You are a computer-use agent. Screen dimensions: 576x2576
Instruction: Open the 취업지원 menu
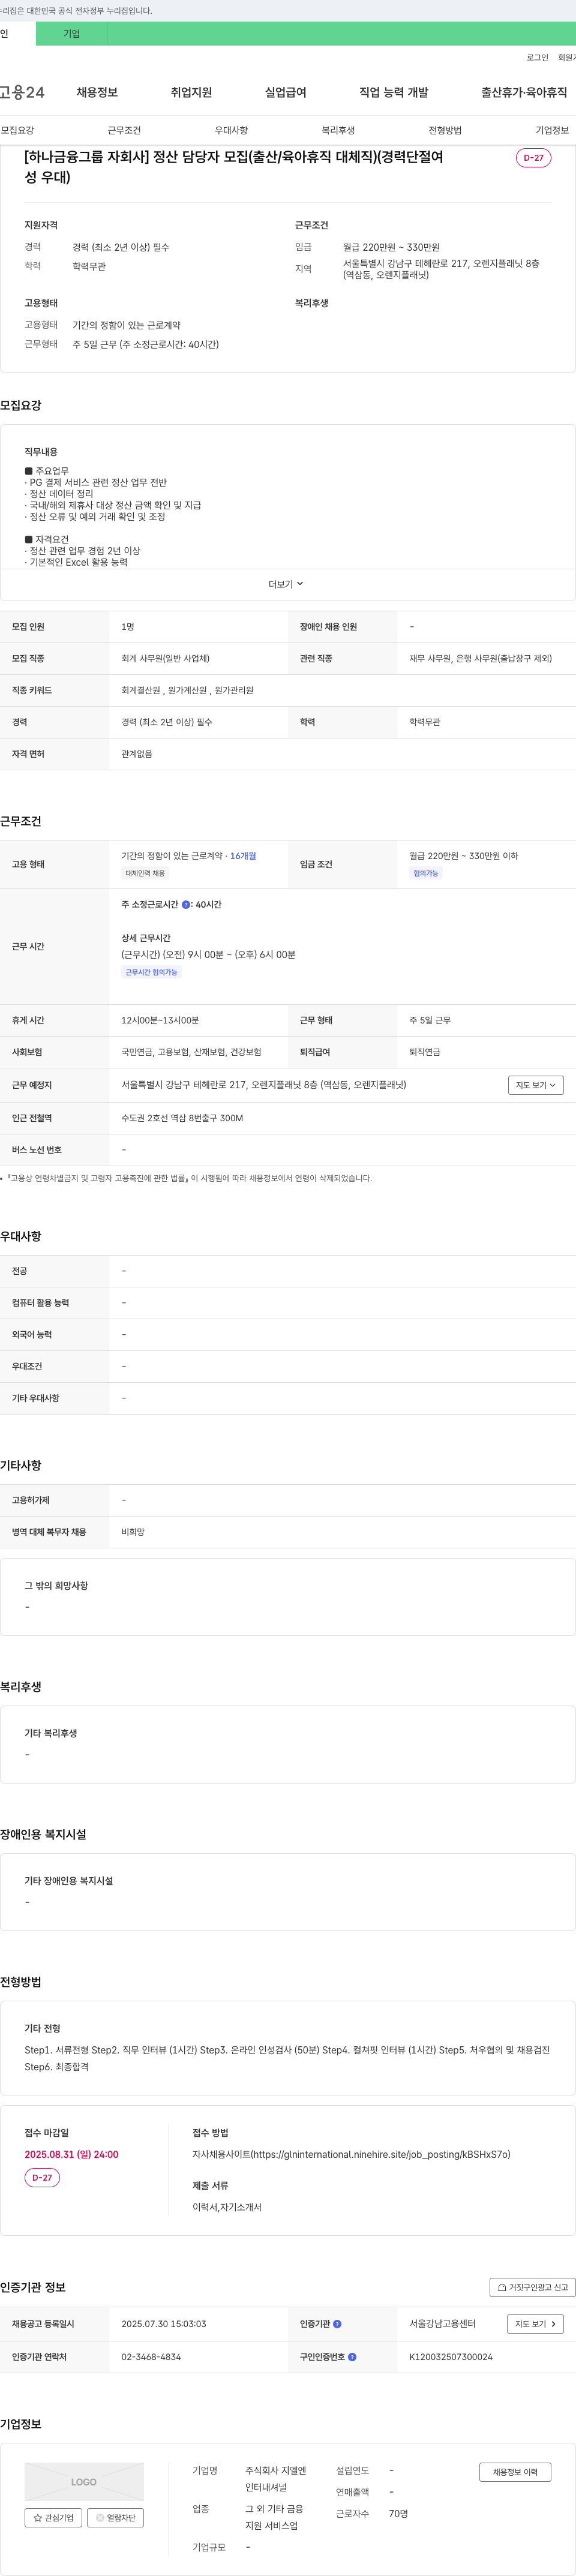pos(191,92)
